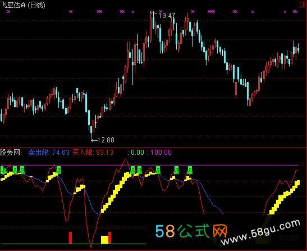
Task: Select the 买入线 93.13 value label
Action: click(x=93, y=152)
